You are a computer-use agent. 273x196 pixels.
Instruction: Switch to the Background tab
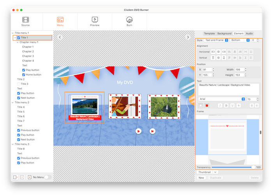[x=224, y=33]
